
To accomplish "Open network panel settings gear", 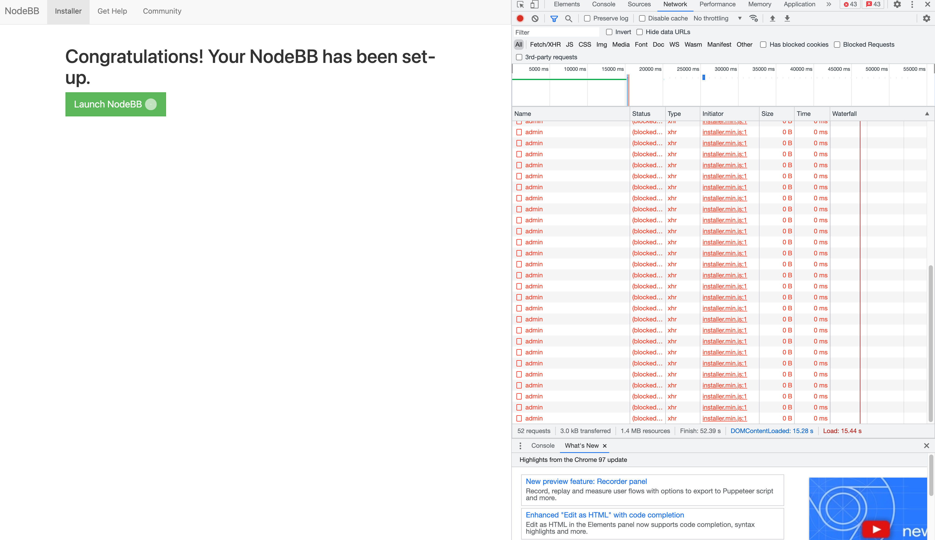I will point(926,18).
